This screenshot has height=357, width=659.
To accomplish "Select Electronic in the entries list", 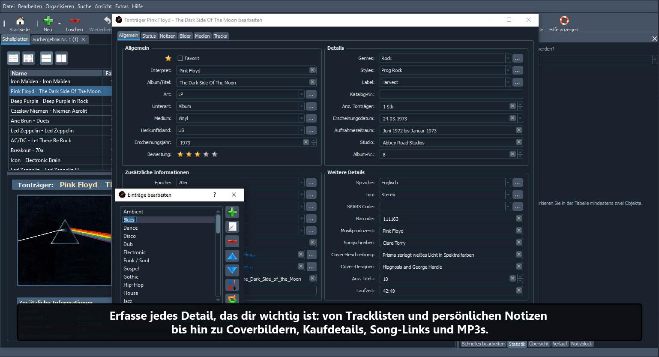I will tap(168, 252).
